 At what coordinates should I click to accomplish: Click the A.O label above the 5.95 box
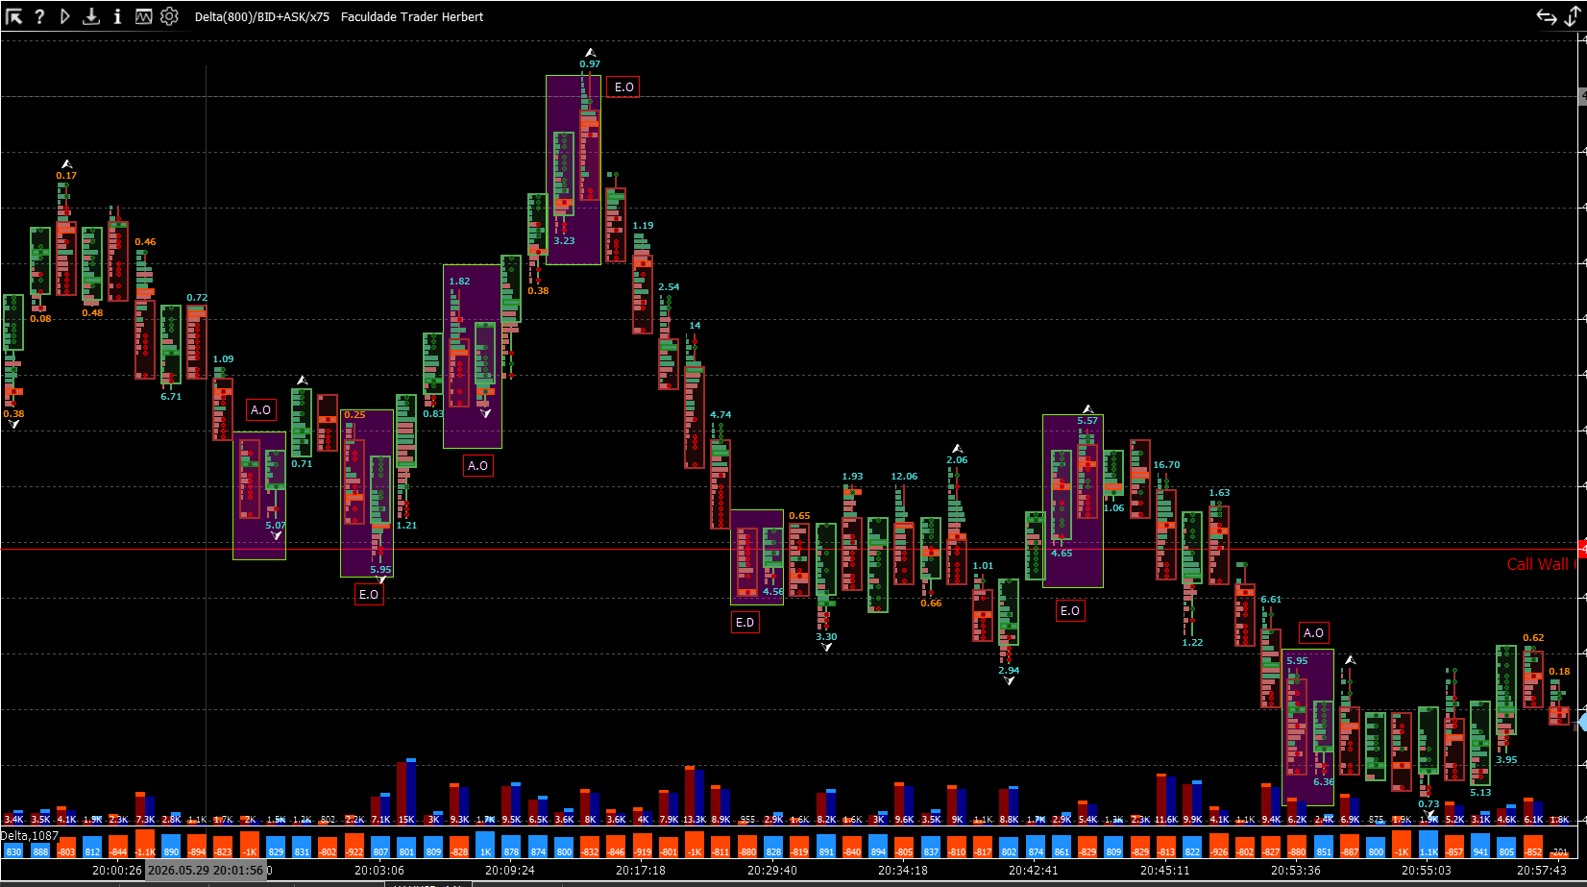(1314, 632)
